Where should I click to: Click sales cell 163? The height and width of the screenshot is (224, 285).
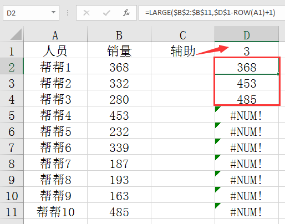(119, 195)
